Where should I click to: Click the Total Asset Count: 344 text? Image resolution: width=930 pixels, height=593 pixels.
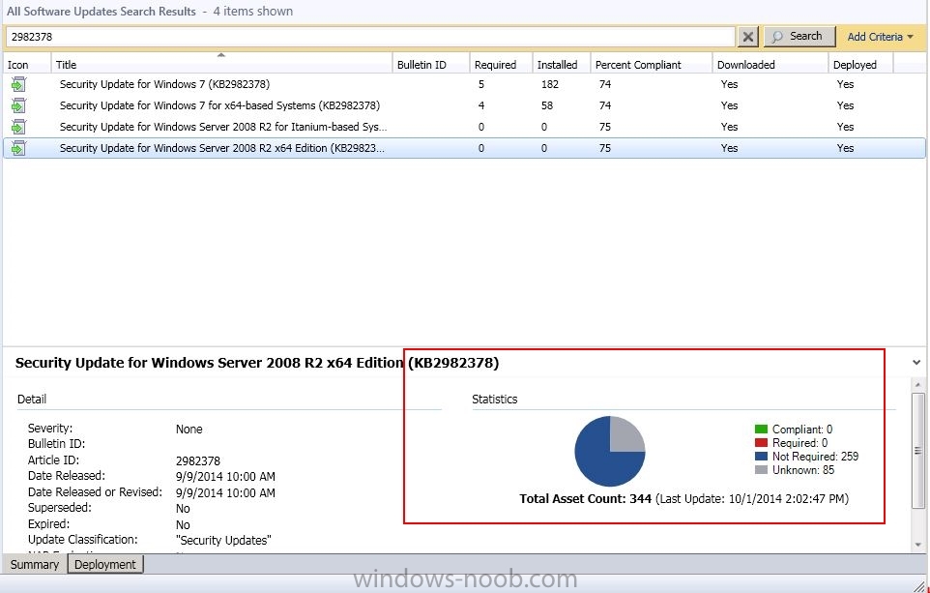[586, 498]
